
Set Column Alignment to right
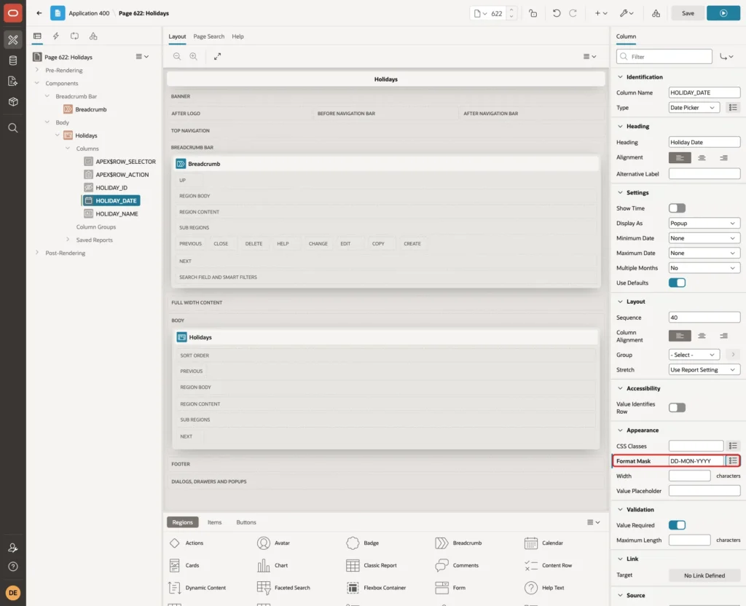point(723,336)
